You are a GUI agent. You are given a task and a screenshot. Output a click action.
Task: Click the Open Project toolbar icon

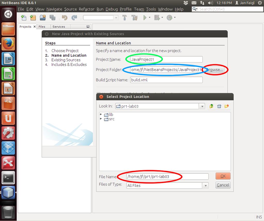(x=43, y=17)
